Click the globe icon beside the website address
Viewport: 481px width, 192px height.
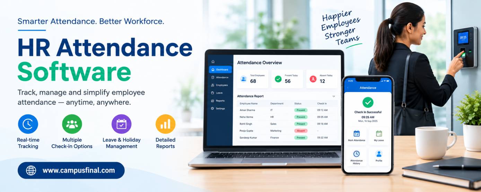(31, 170)
